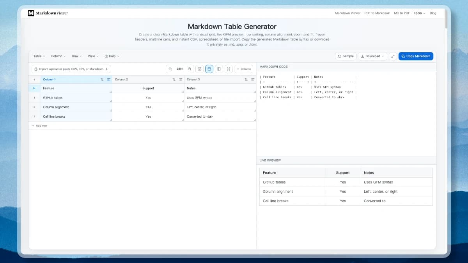Open alignment options for Column 2
The width and height of the screenshot is (468, 263).
point(181,79)
